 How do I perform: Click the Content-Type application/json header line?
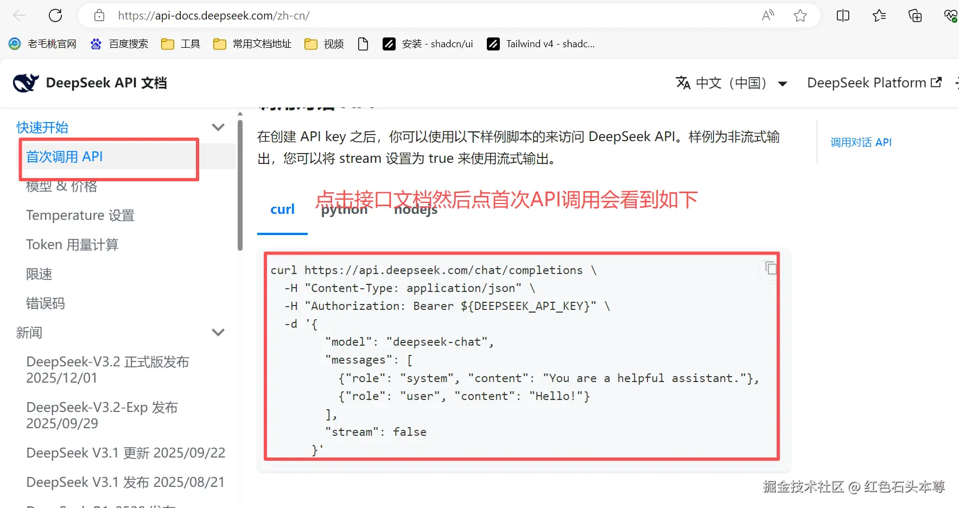point(410,288)
